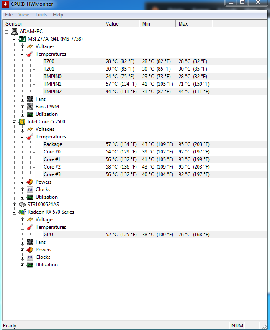Expand the ST31000524AS drive node
This screenshot has height=330, width=270.
click(x=14, y=205)
